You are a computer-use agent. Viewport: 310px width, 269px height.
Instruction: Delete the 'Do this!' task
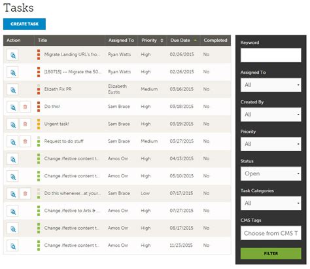(x=26, y=107)
